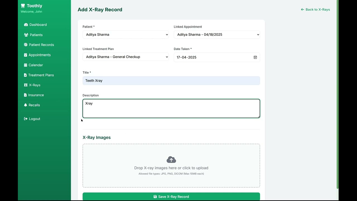Click the Save X-Ray Record button

point(171,197)
